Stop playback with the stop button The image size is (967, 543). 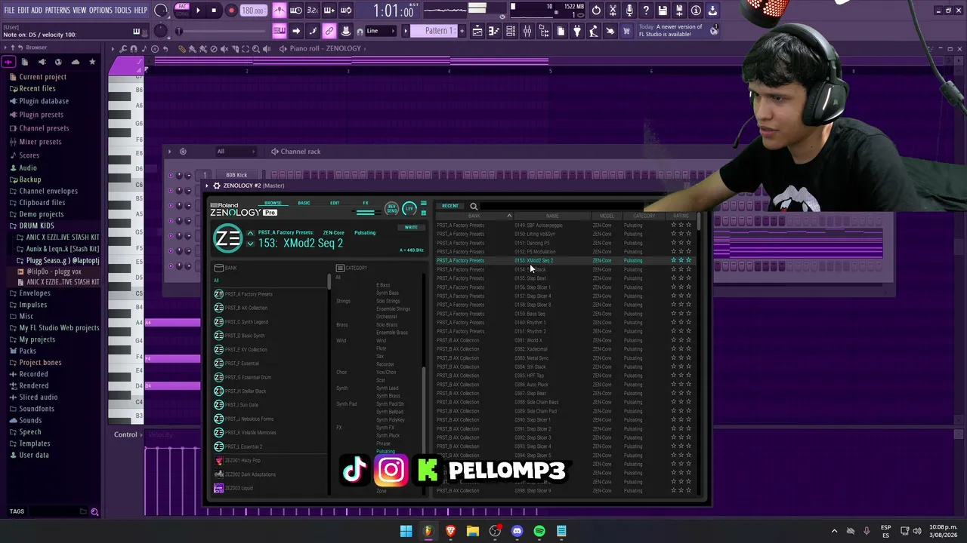pyautogui.click(x=215, y=11)
